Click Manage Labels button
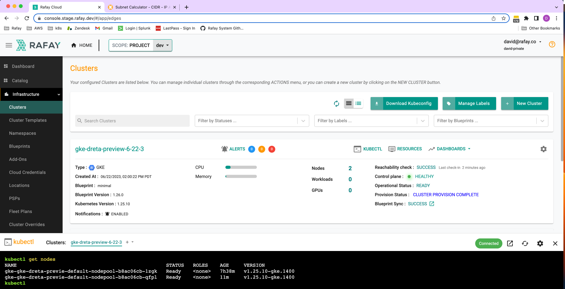 (469, 103)
